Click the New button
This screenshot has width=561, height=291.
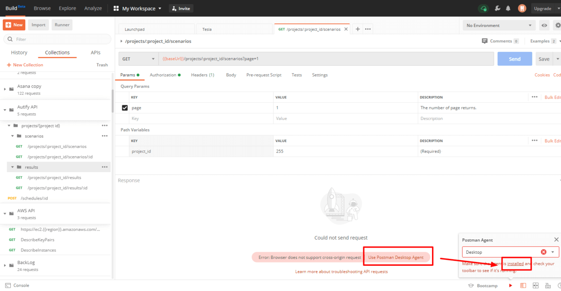point(14,25)
